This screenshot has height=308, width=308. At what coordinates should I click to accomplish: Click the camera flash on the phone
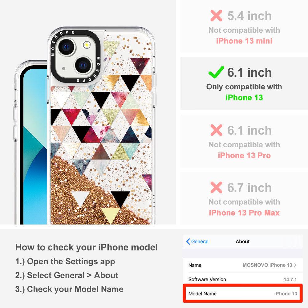coord(87,45)
